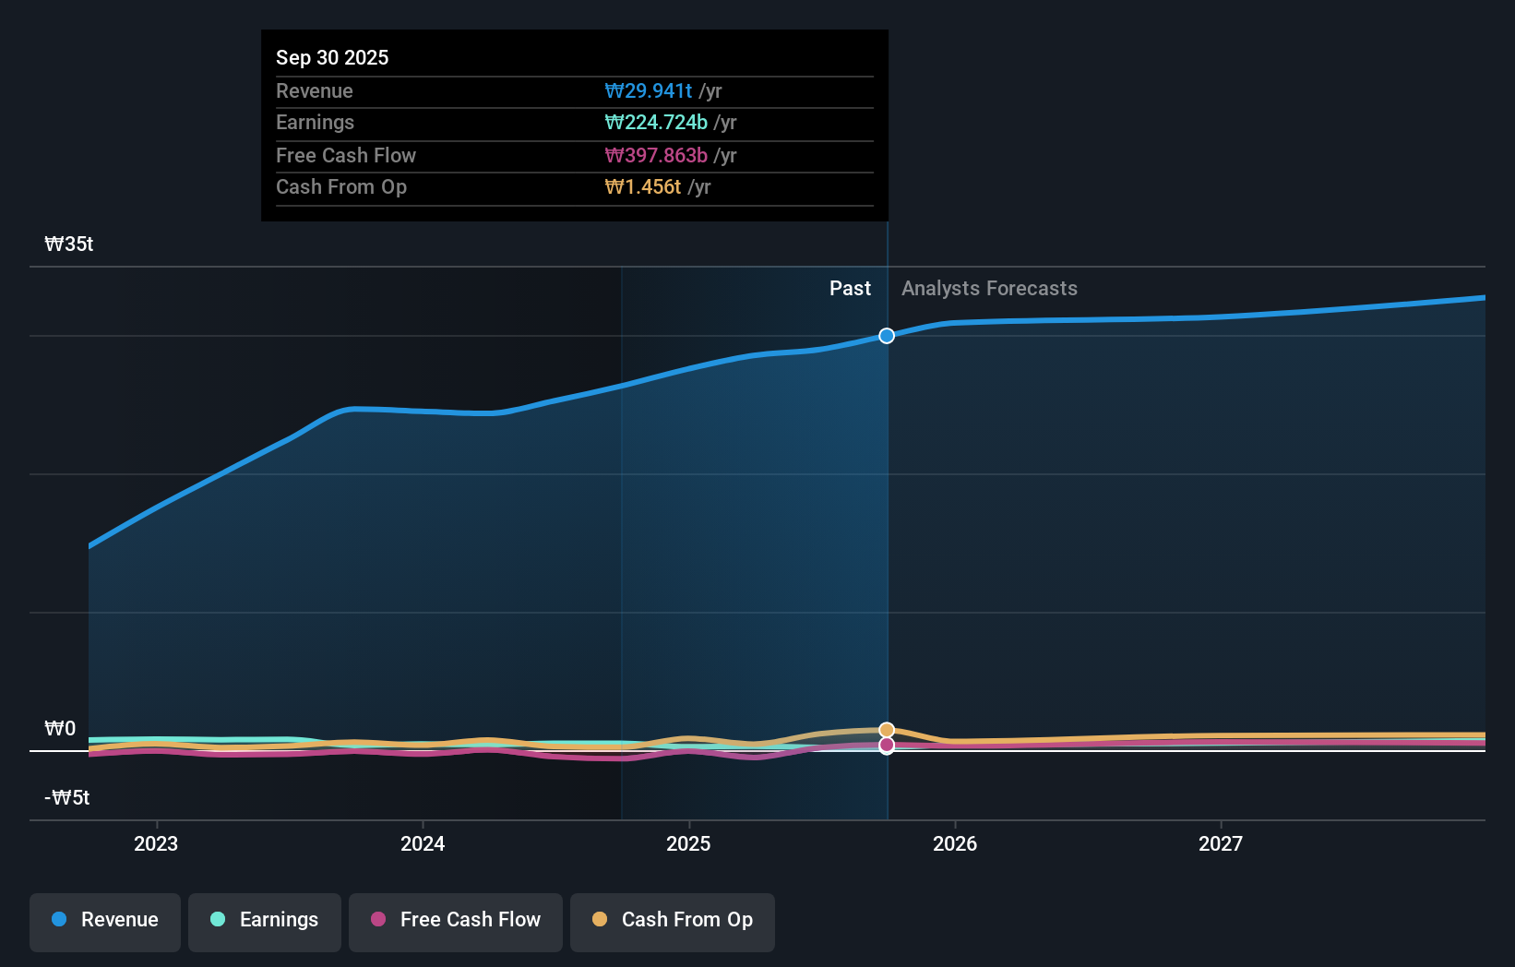
Task: Expand the Sep 30 2025 tooltip header
Action: (332, 57)
